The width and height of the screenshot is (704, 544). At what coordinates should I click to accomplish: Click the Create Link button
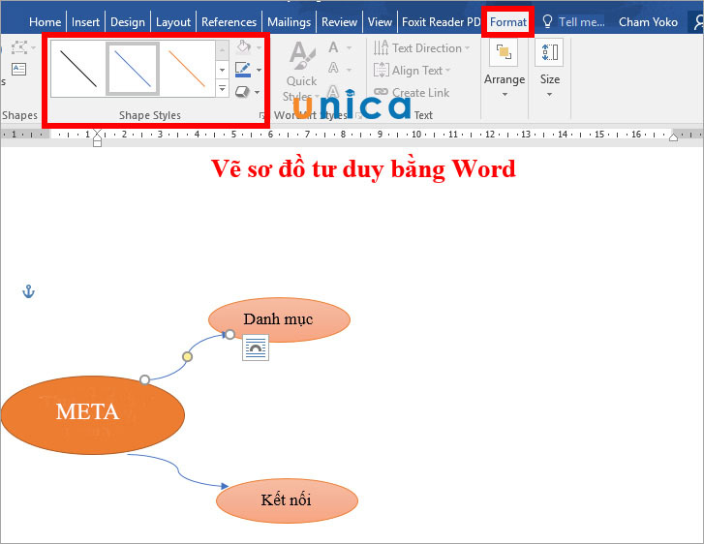412,93
